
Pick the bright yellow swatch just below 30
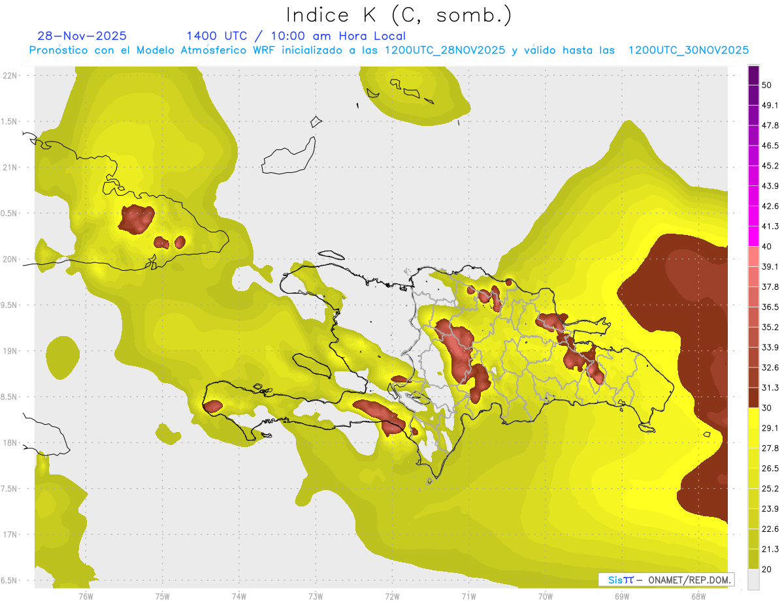[753, 418]
